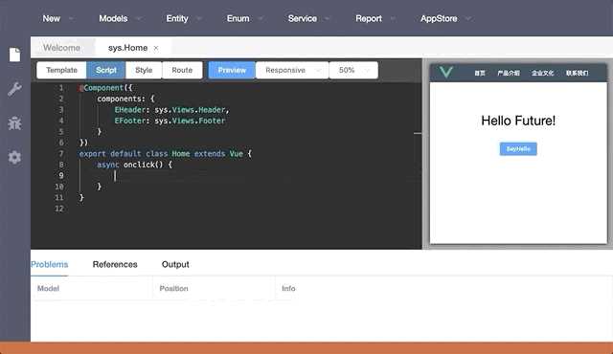Select the Script view button
Viewport: 613px width, 354px height.
(x=106, y=70)
